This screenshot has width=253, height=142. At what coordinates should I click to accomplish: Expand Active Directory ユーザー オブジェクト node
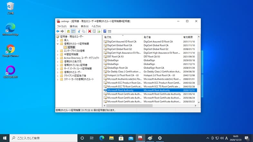pyautogui.click(x=58, y=58)
